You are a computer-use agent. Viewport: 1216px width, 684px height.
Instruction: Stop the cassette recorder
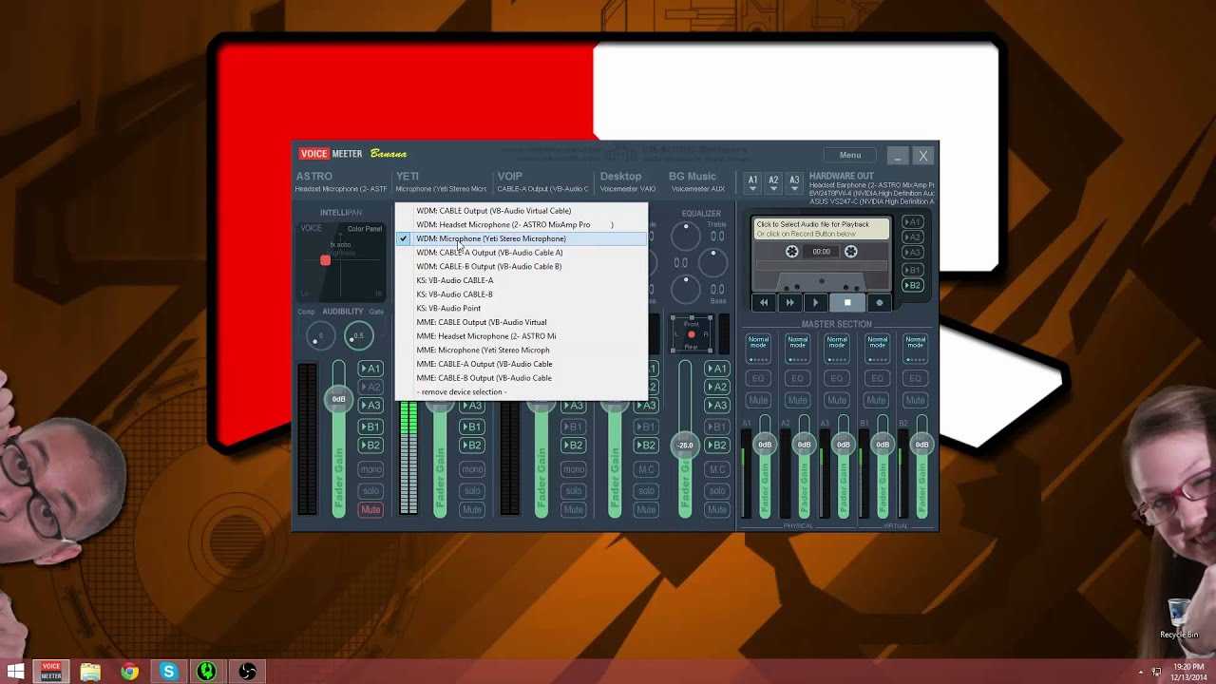point(847,302)
